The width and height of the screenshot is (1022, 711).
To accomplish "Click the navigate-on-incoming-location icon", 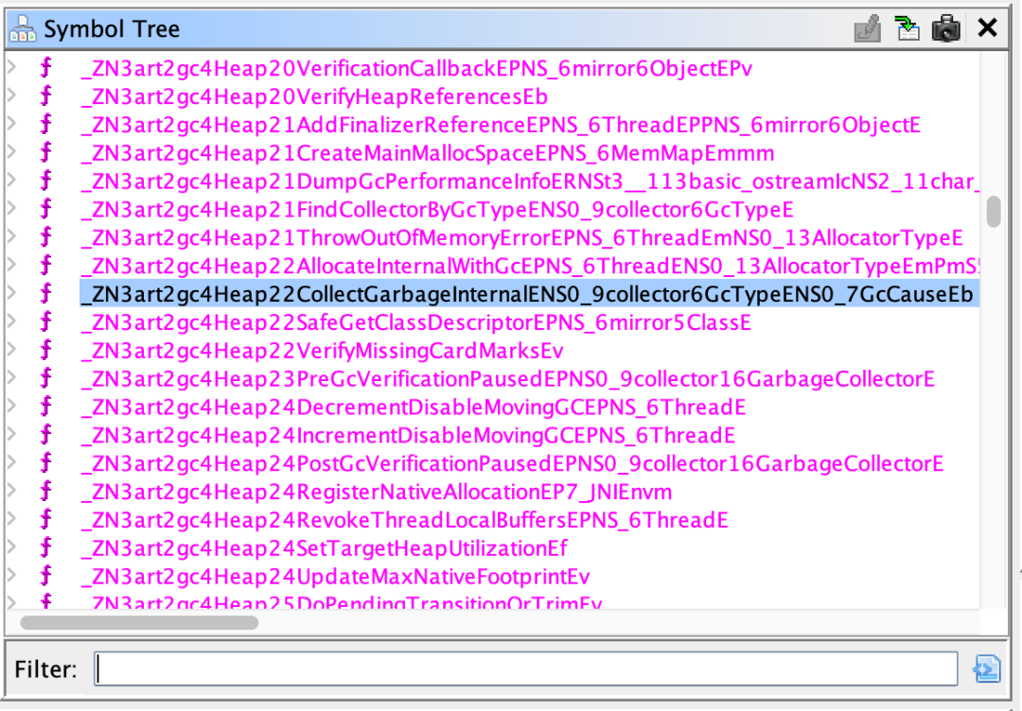I will [x=907, y=28].
